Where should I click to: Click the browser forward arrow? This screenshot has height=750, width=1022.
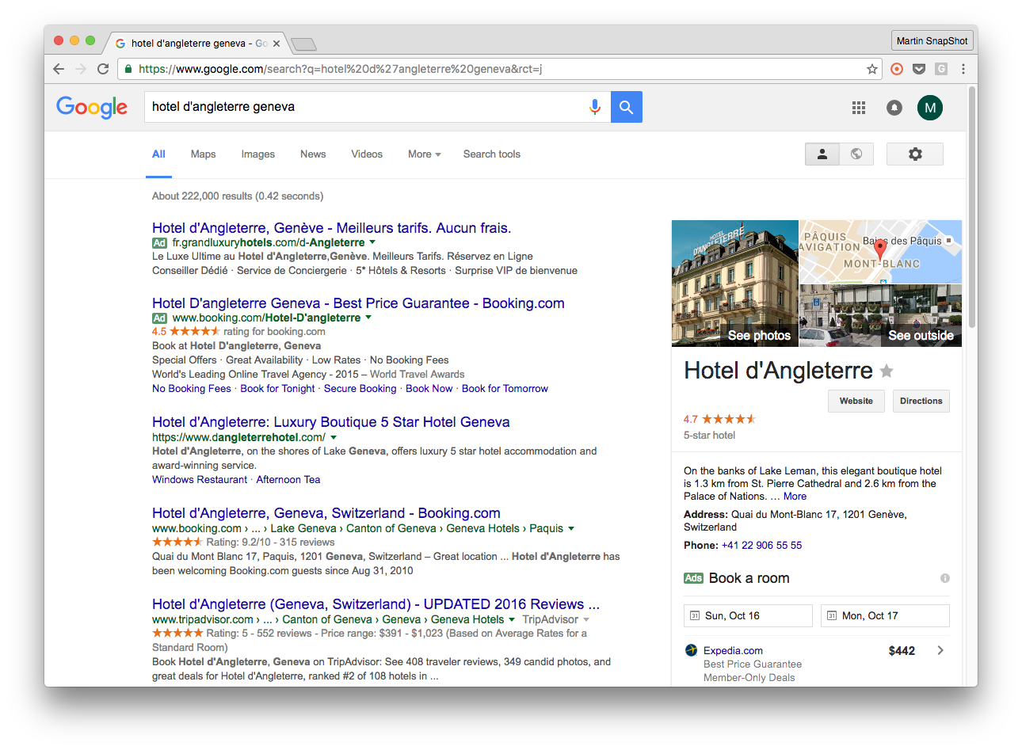pos(81,69)
